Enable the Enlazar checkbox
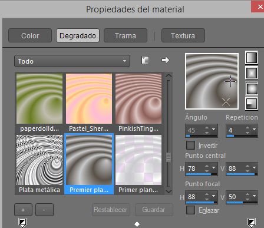The image size is (264, 228). click(190, 210)
